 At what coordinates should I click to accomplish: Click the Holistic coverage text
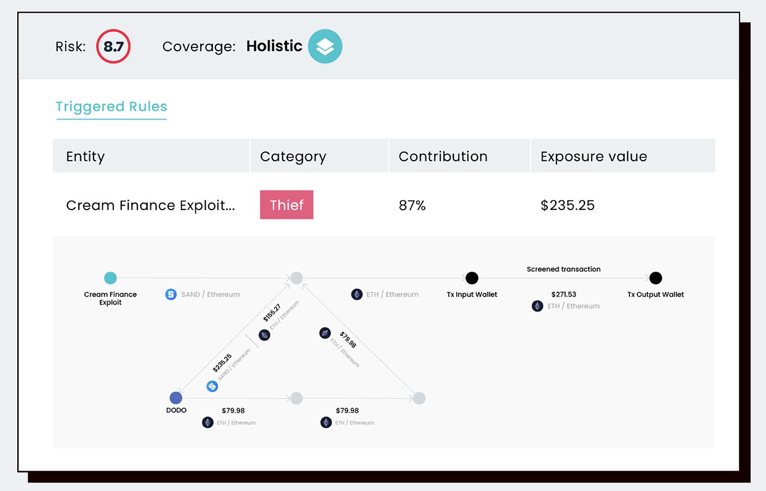pos(274,46)
